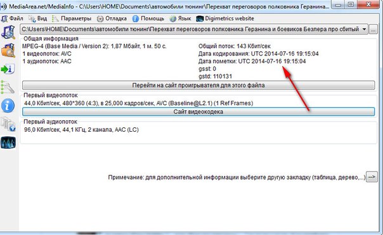Click the open file icon in sidebar
Viewport: 383px width, 235px height.
[x=8, y=32]
